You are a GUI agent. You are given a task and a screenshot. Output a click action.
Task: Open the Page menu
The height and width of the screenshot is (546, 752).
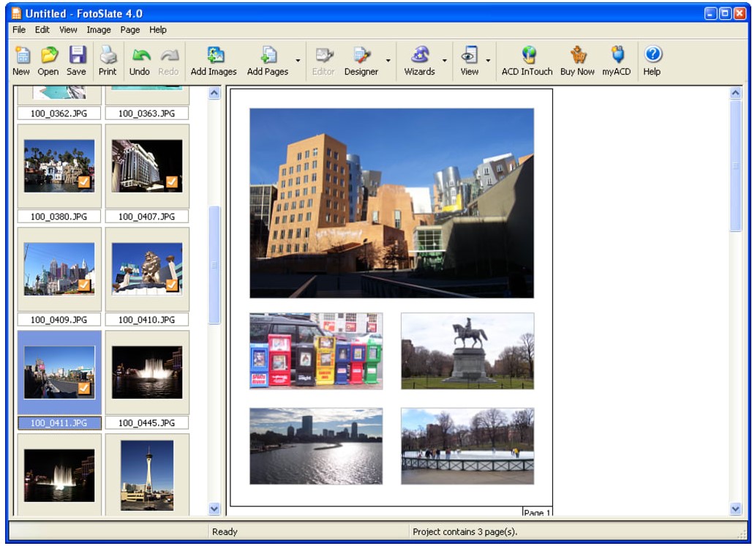[x=130, y=30]
